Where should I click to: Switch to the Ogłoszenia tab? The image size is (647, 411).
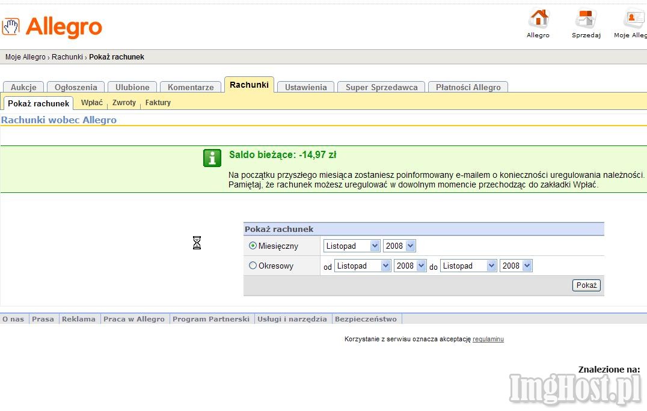tap(76, 87)
